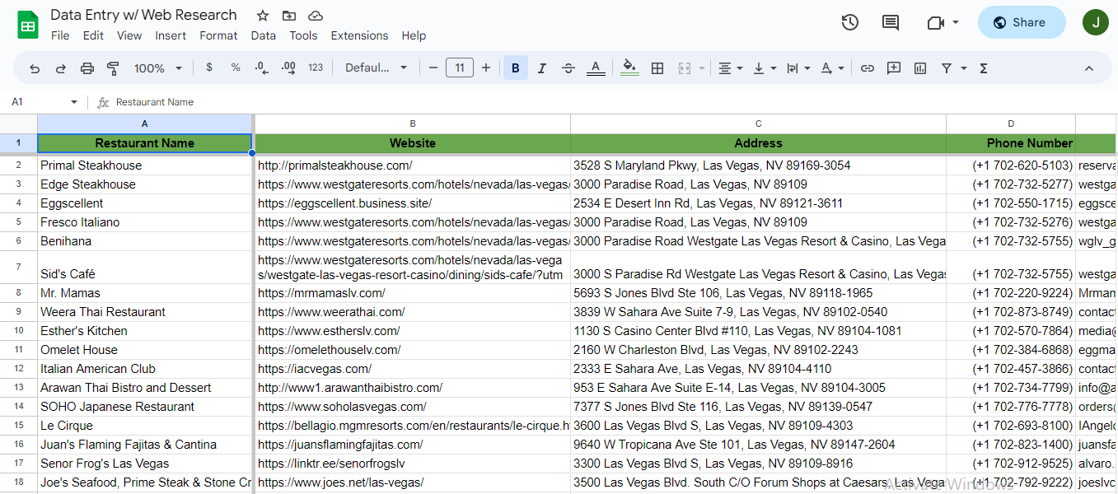
Task: View cloud save status icon
Action: [316, 16]
